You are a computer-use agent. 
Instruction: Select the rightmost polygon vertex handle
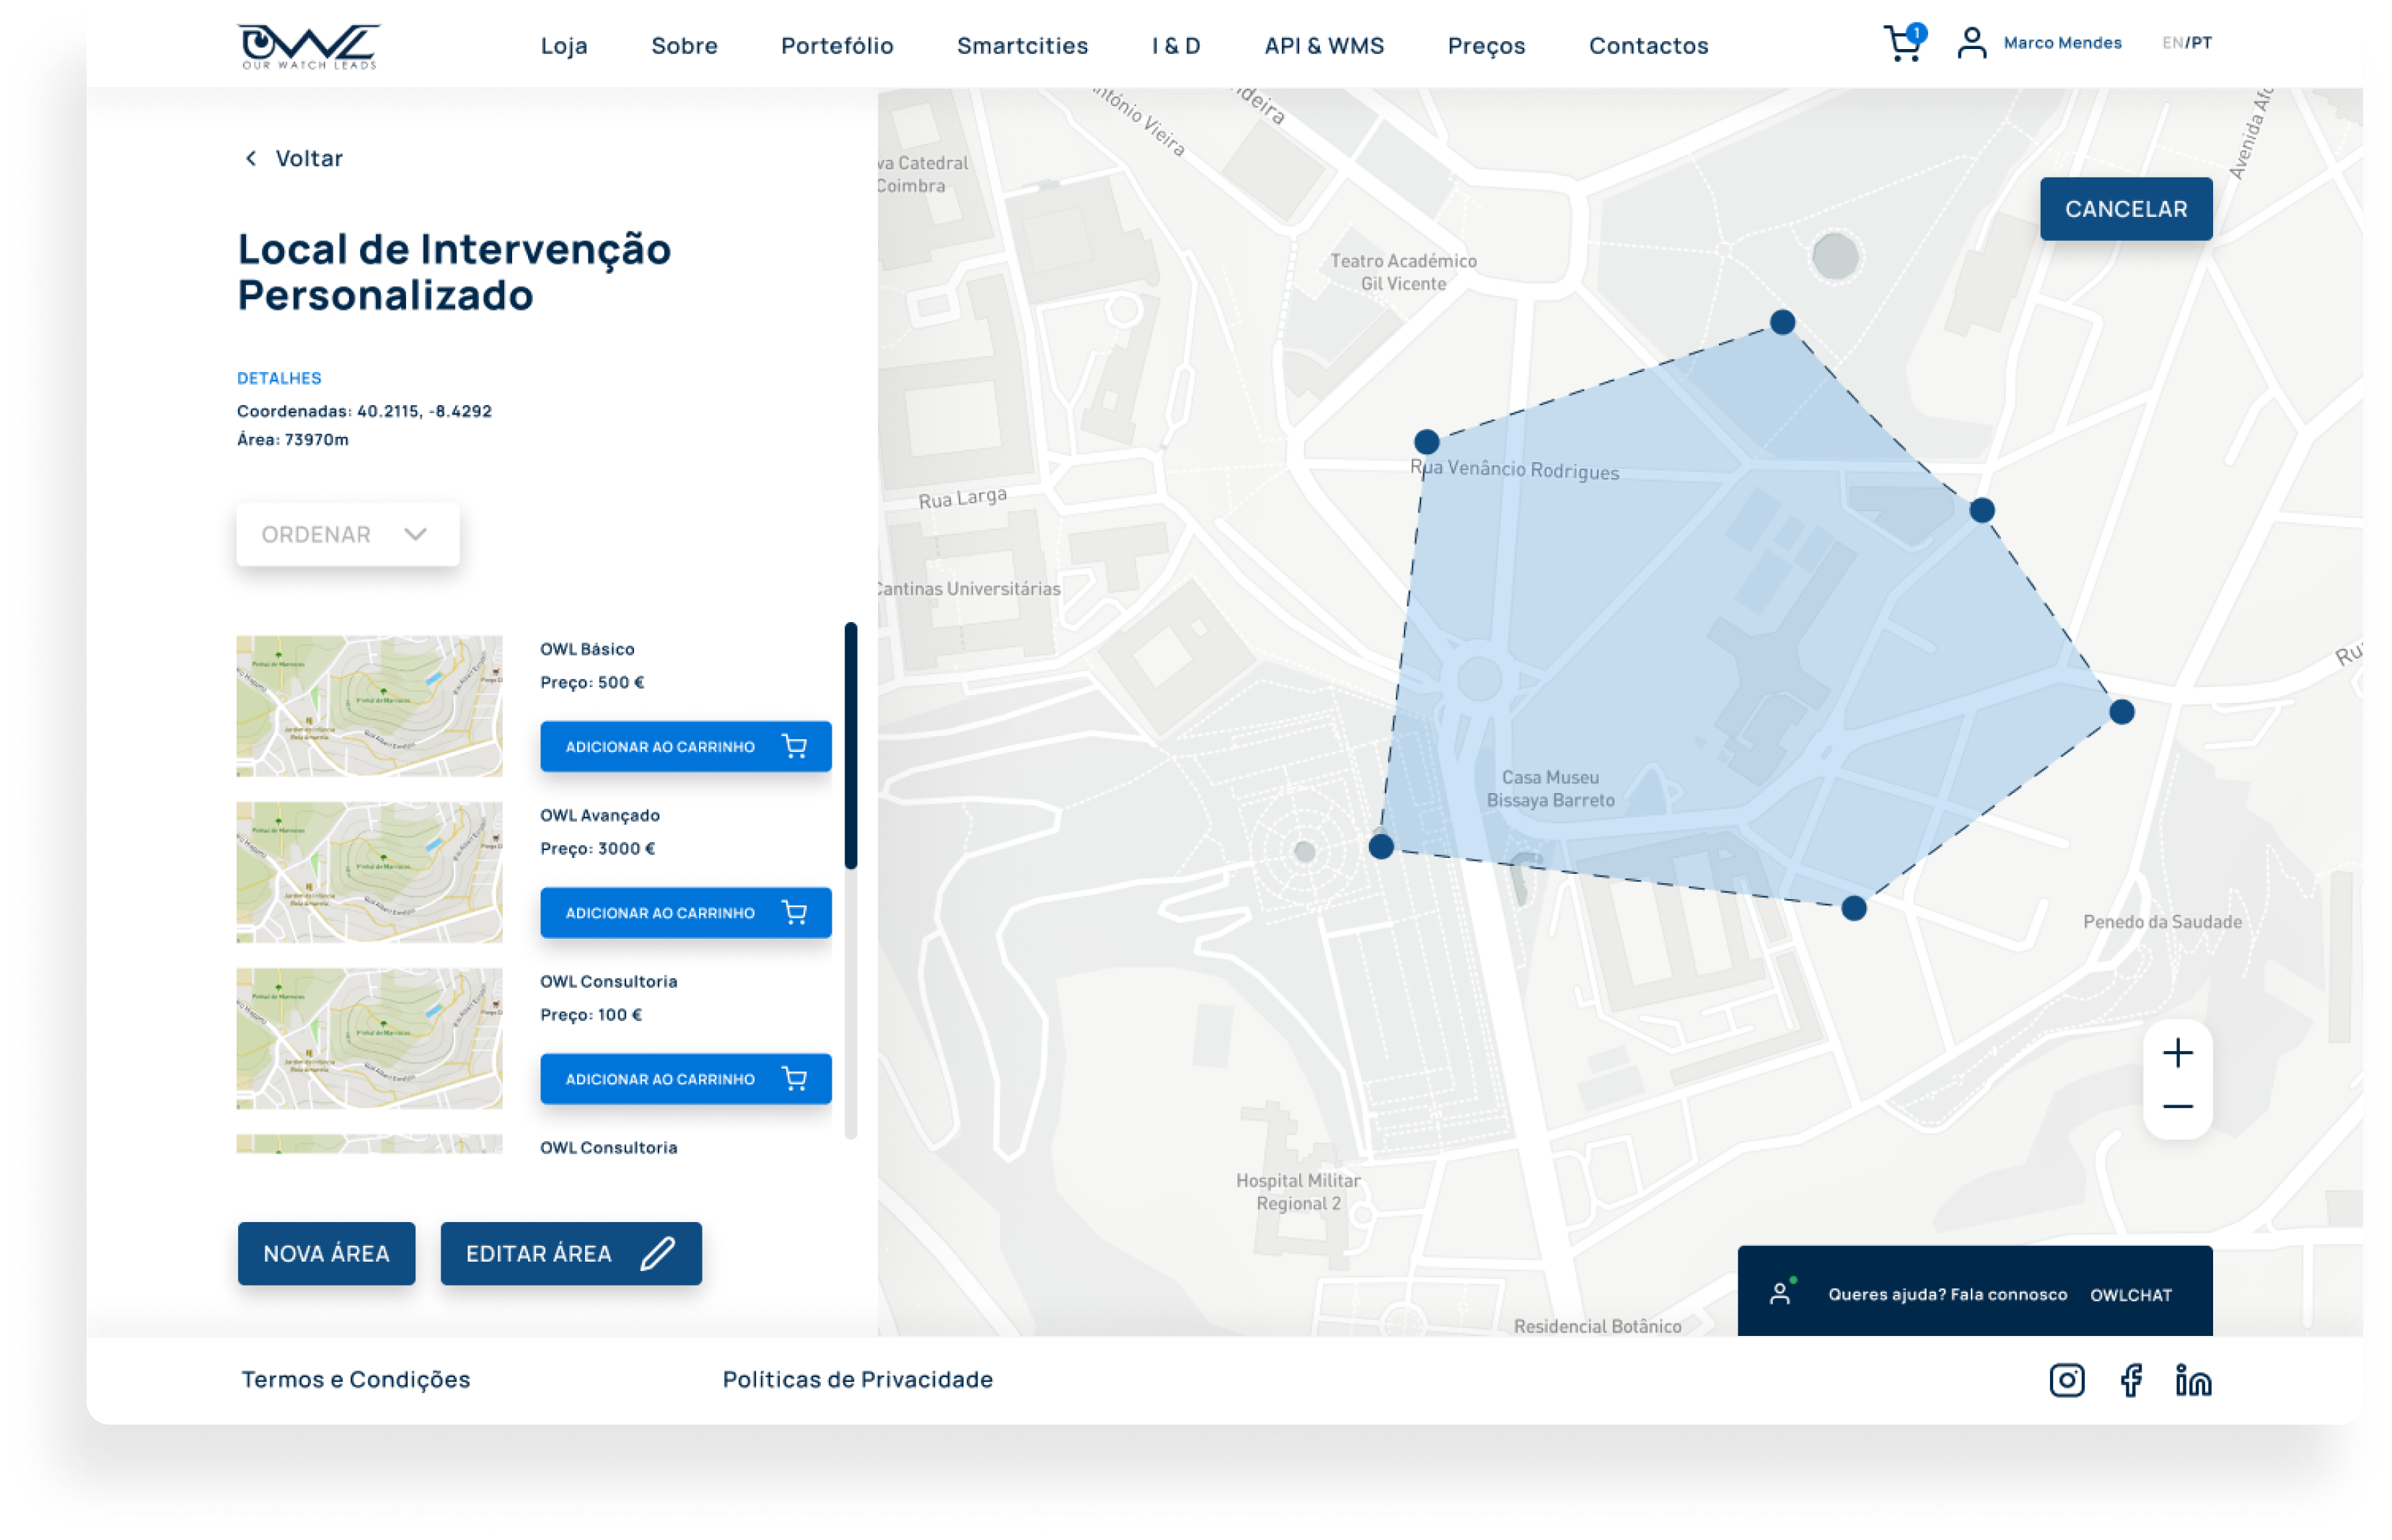click(2121, 711)
